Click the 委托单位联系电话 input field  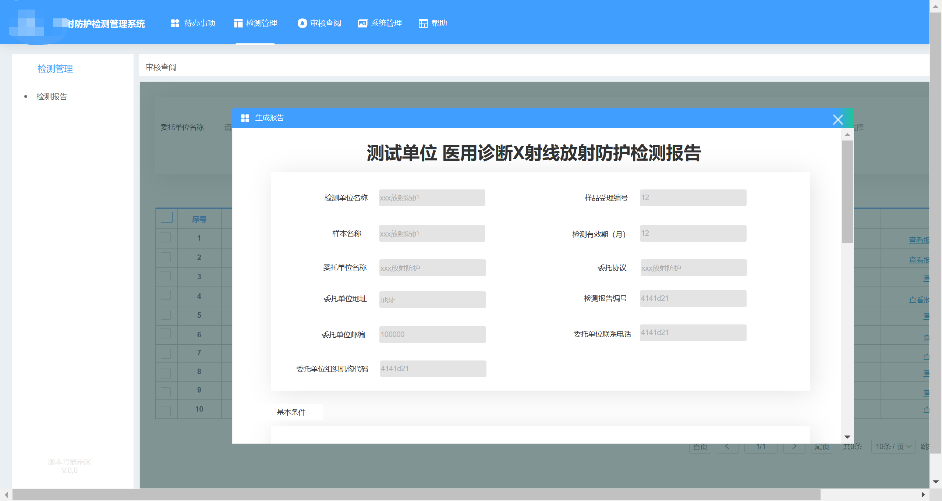click(693, 333)
